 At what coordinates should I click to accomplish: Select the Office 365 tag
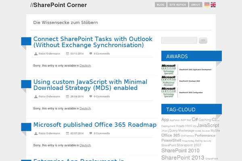171,135
